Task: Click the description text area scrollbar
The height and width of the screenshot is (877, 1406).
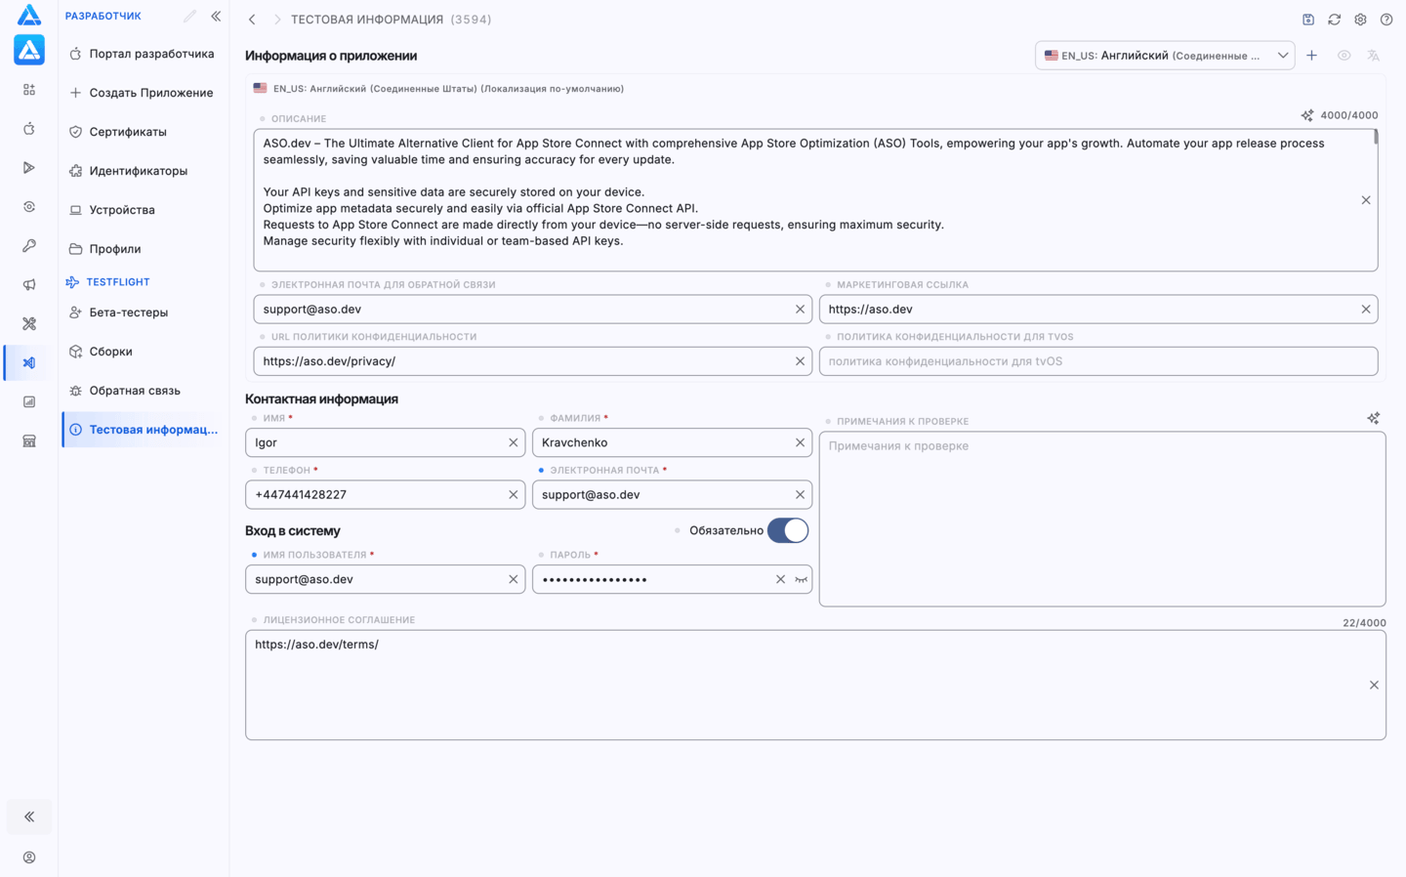Action: tap(1376, 138)
